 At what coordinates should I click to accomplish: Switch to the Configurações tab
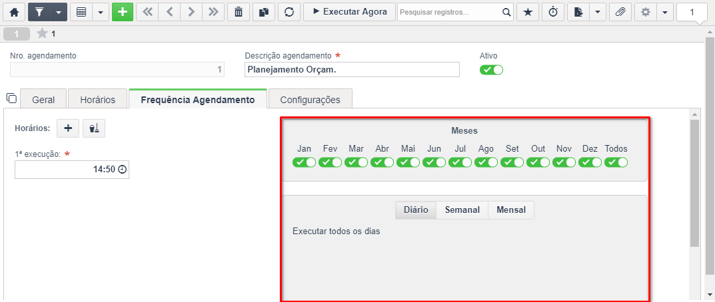(x=310, y=100)
